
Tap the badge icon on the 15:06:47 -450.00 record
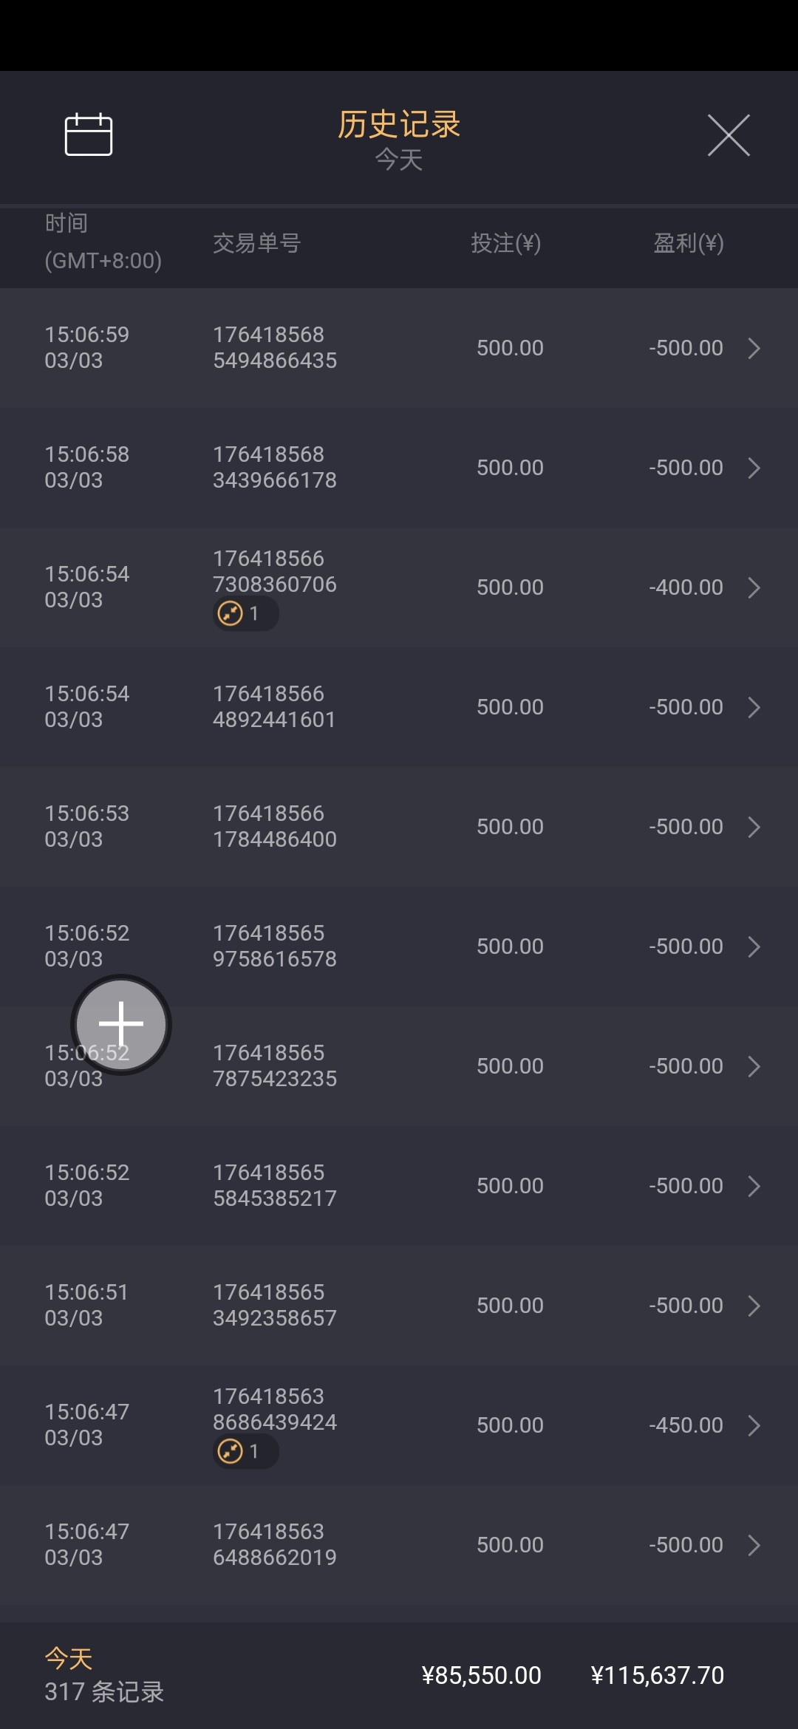(231, 1451)
